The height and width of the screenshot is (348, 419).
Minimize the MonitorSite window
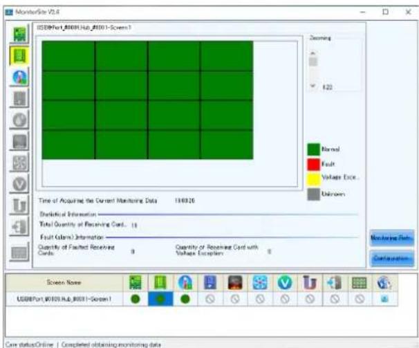tap(362, 12)
